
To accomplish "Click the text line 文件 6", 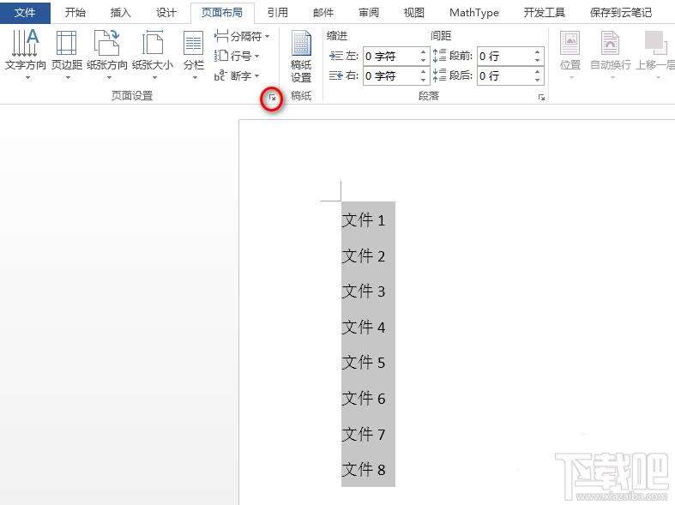I will point(364,399).
